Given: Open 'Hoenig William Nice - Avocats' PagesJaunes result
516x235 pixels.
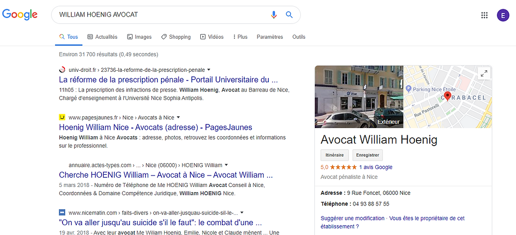Looking at the screenshot, I should (x=156, y=127).
